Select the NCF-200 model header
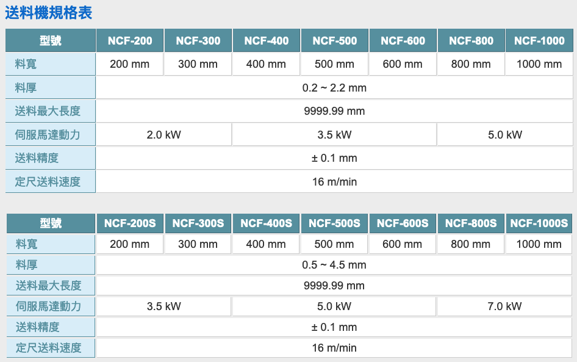The height and width of the screenshot is (362, 577). click(130, 41)
